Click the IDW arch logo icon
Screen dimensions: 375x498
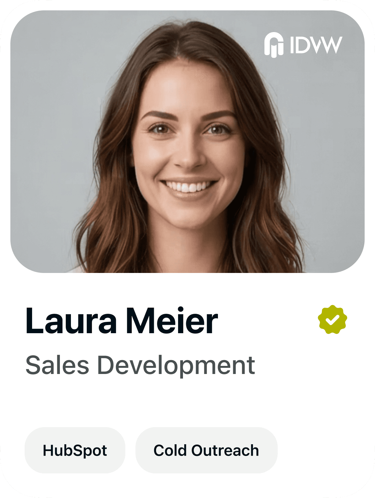click(274, 45)
